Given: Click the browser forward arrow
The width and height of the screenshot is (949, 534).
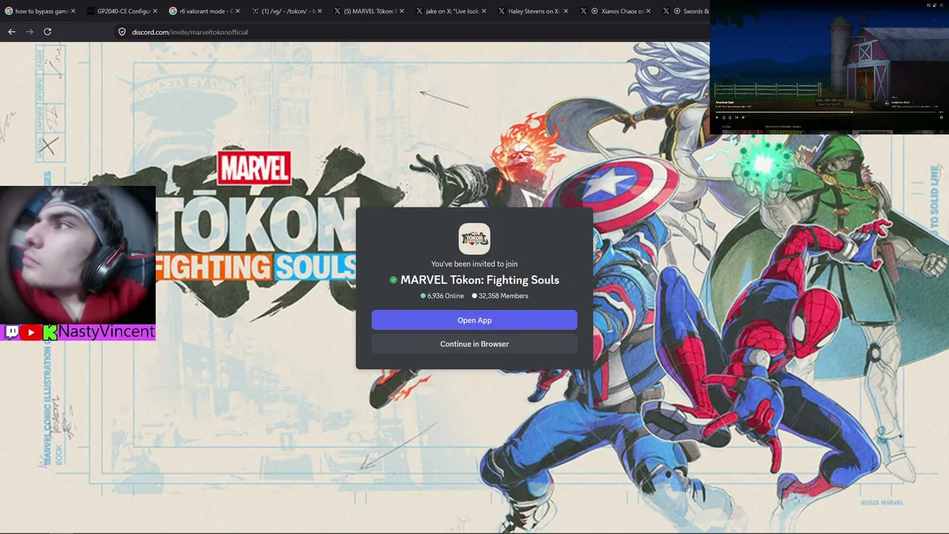Looking at the screenshot, I should point(30,32).
